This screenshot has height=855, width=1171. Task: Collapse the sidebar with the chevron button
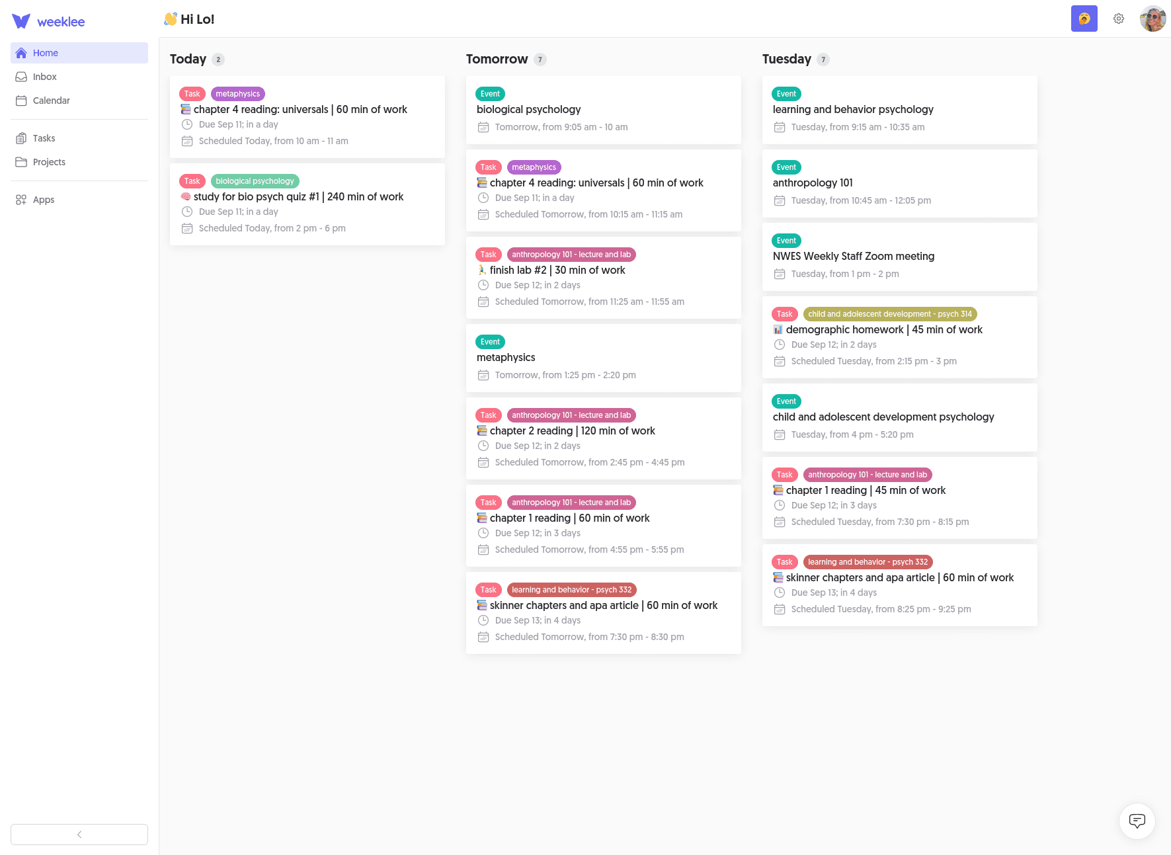[x=79, y=834]
